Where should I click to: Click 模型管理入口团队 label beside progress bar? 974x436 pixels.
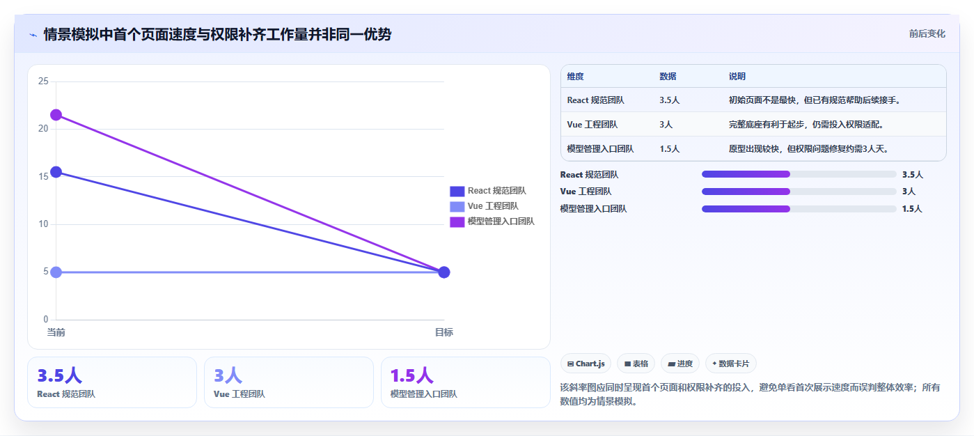(593, 209)
